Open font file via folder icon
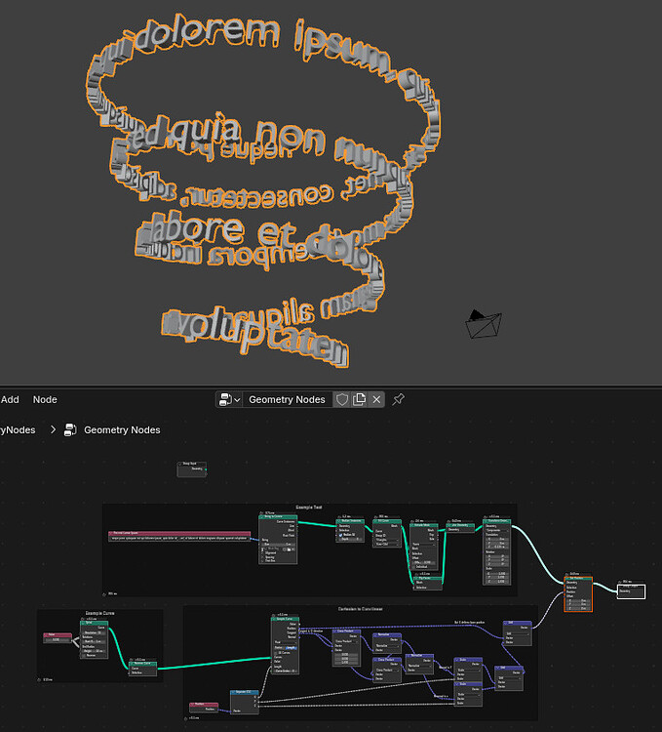 coord(289,549)
